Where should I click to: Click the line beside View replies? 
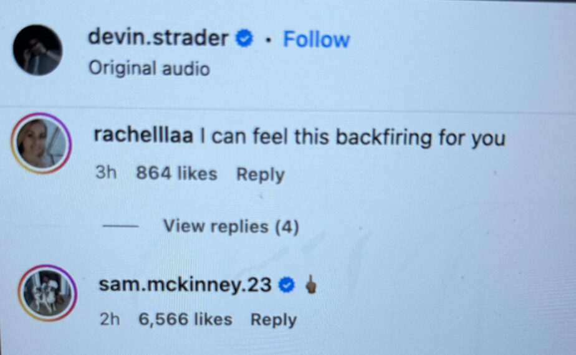click(x=120, y=226)
